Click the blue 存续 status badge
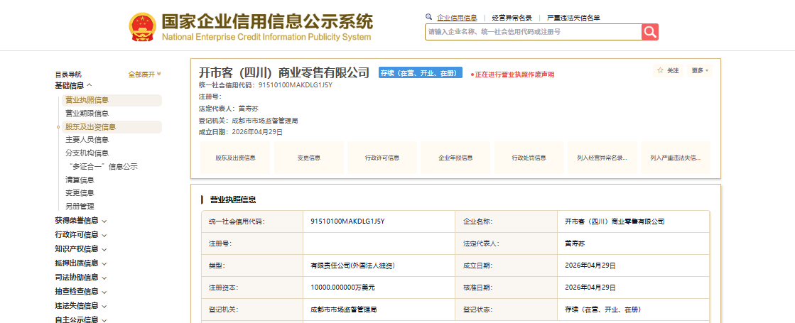 pos(421,73)
